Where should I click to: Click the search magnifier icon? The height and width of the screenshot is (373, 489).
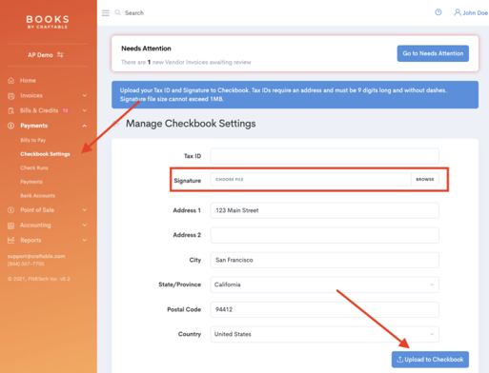[x=117, y=12]
